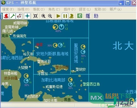Viewport: 137px width, 108px height.
Task: Toggle the teal crosshair center button
Action: click(27, 16)
